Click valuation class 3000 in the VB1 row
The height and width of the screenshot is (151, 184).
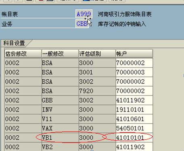coord(97,138)
